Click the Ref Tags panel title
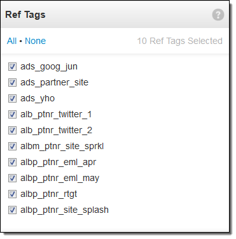The width and height of the screenshot is (236, 239). click(25, 15)
